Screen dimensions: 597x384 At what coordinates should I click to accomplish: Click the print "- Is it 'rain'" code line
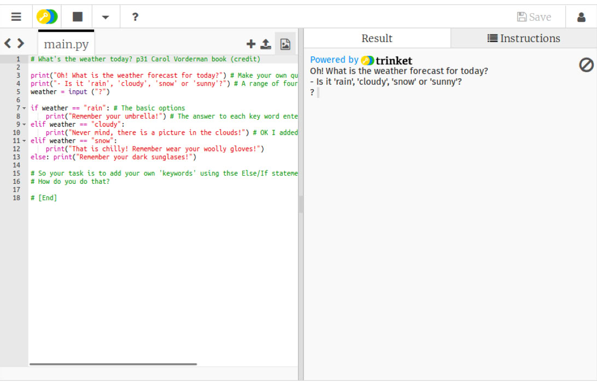pyautogui.click(x=164, y=84)
